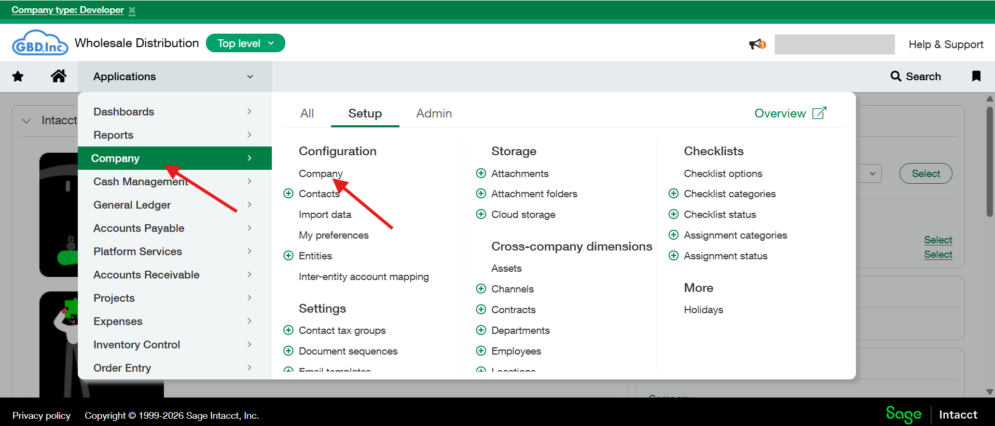The image size is (995, 426).
Task: Open the Top level entity dropdown
Action: pyautogui.click(x=245, y=43)
